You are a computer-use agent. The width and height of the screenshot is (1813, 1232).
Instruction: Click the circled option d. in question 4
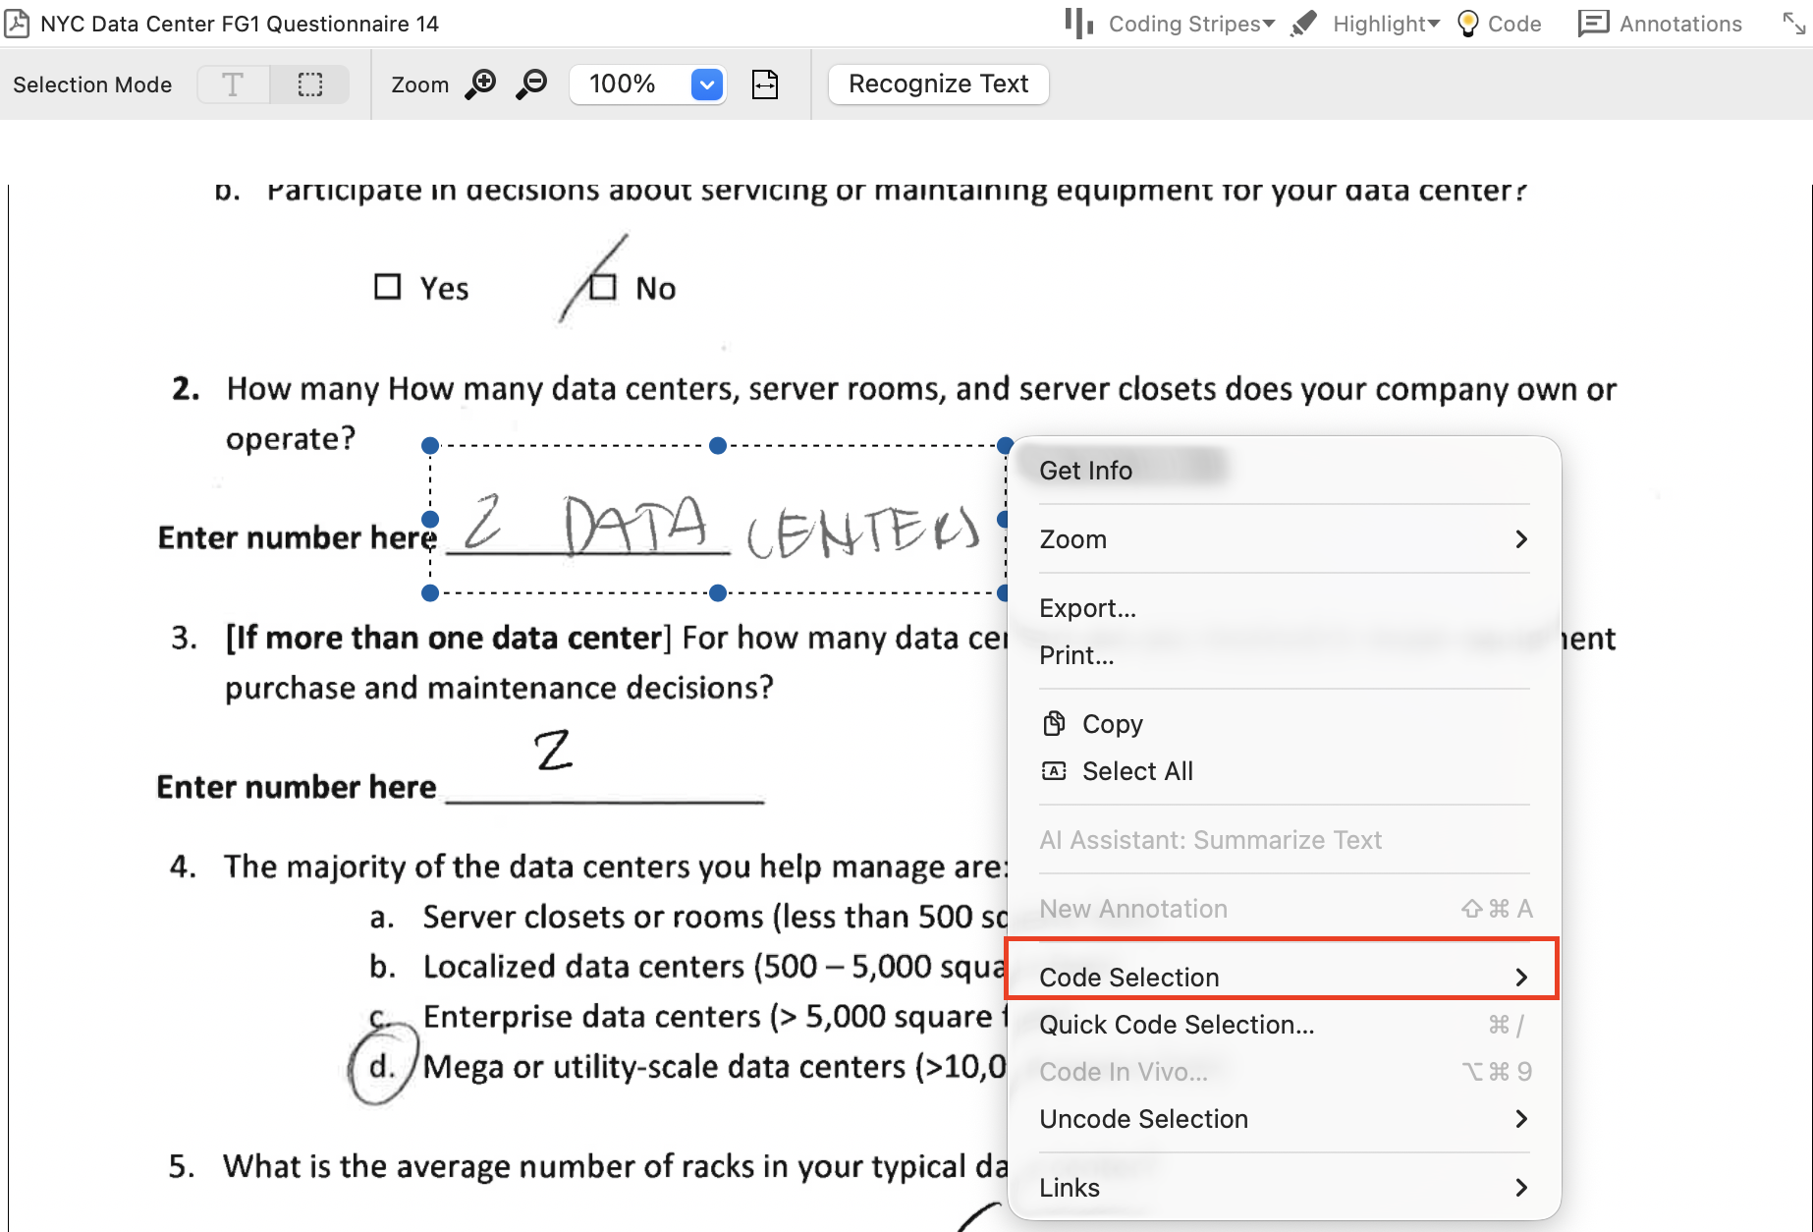(x=383, y=1065)
